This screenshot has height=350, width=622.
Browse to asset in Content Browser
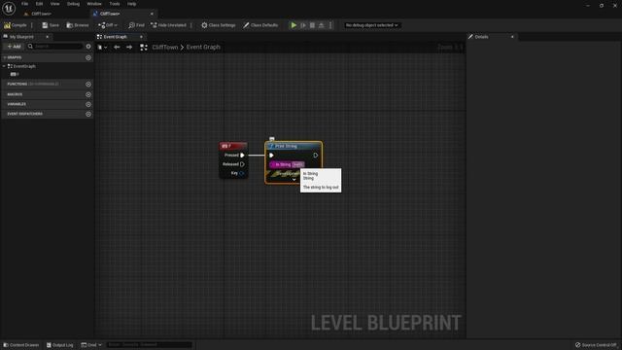(x=78, y=25)
